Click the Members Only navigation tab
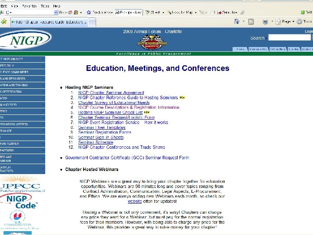The width and height of the screenshot is (313, 235). tap(258, 49)
